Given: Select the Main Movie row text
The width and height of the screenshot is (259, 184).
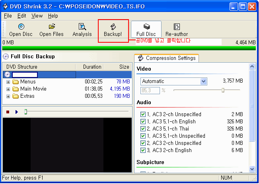Looking at the screenshot, I should point(33,89).
